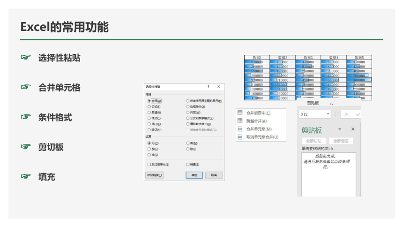
Task: Select the 全部(A) paste radio button
Action: [x=149, y=101]
